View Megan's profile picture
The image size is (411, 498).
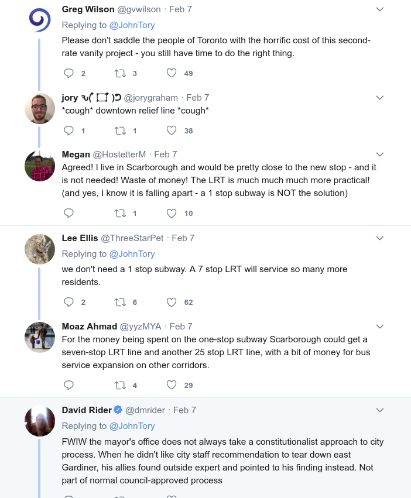pyautogui.click(x=40, y=166)
